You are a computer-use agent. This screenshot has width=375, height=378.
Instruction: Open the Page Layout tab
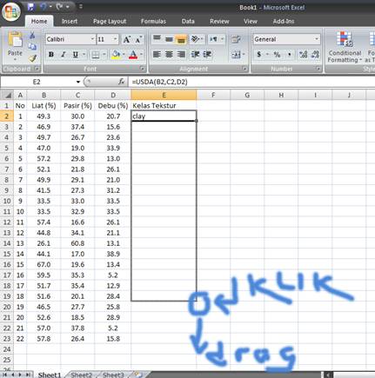click(x=110, y=21)
